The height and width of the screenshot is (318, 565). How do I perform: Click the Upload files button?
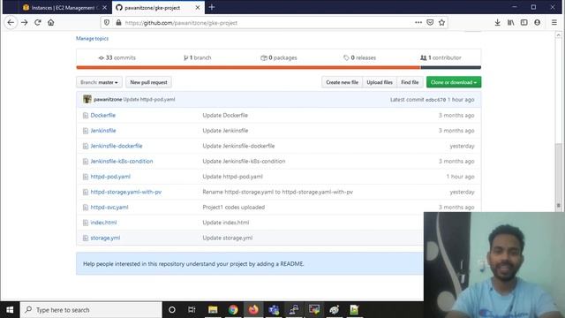coord(380,82)
